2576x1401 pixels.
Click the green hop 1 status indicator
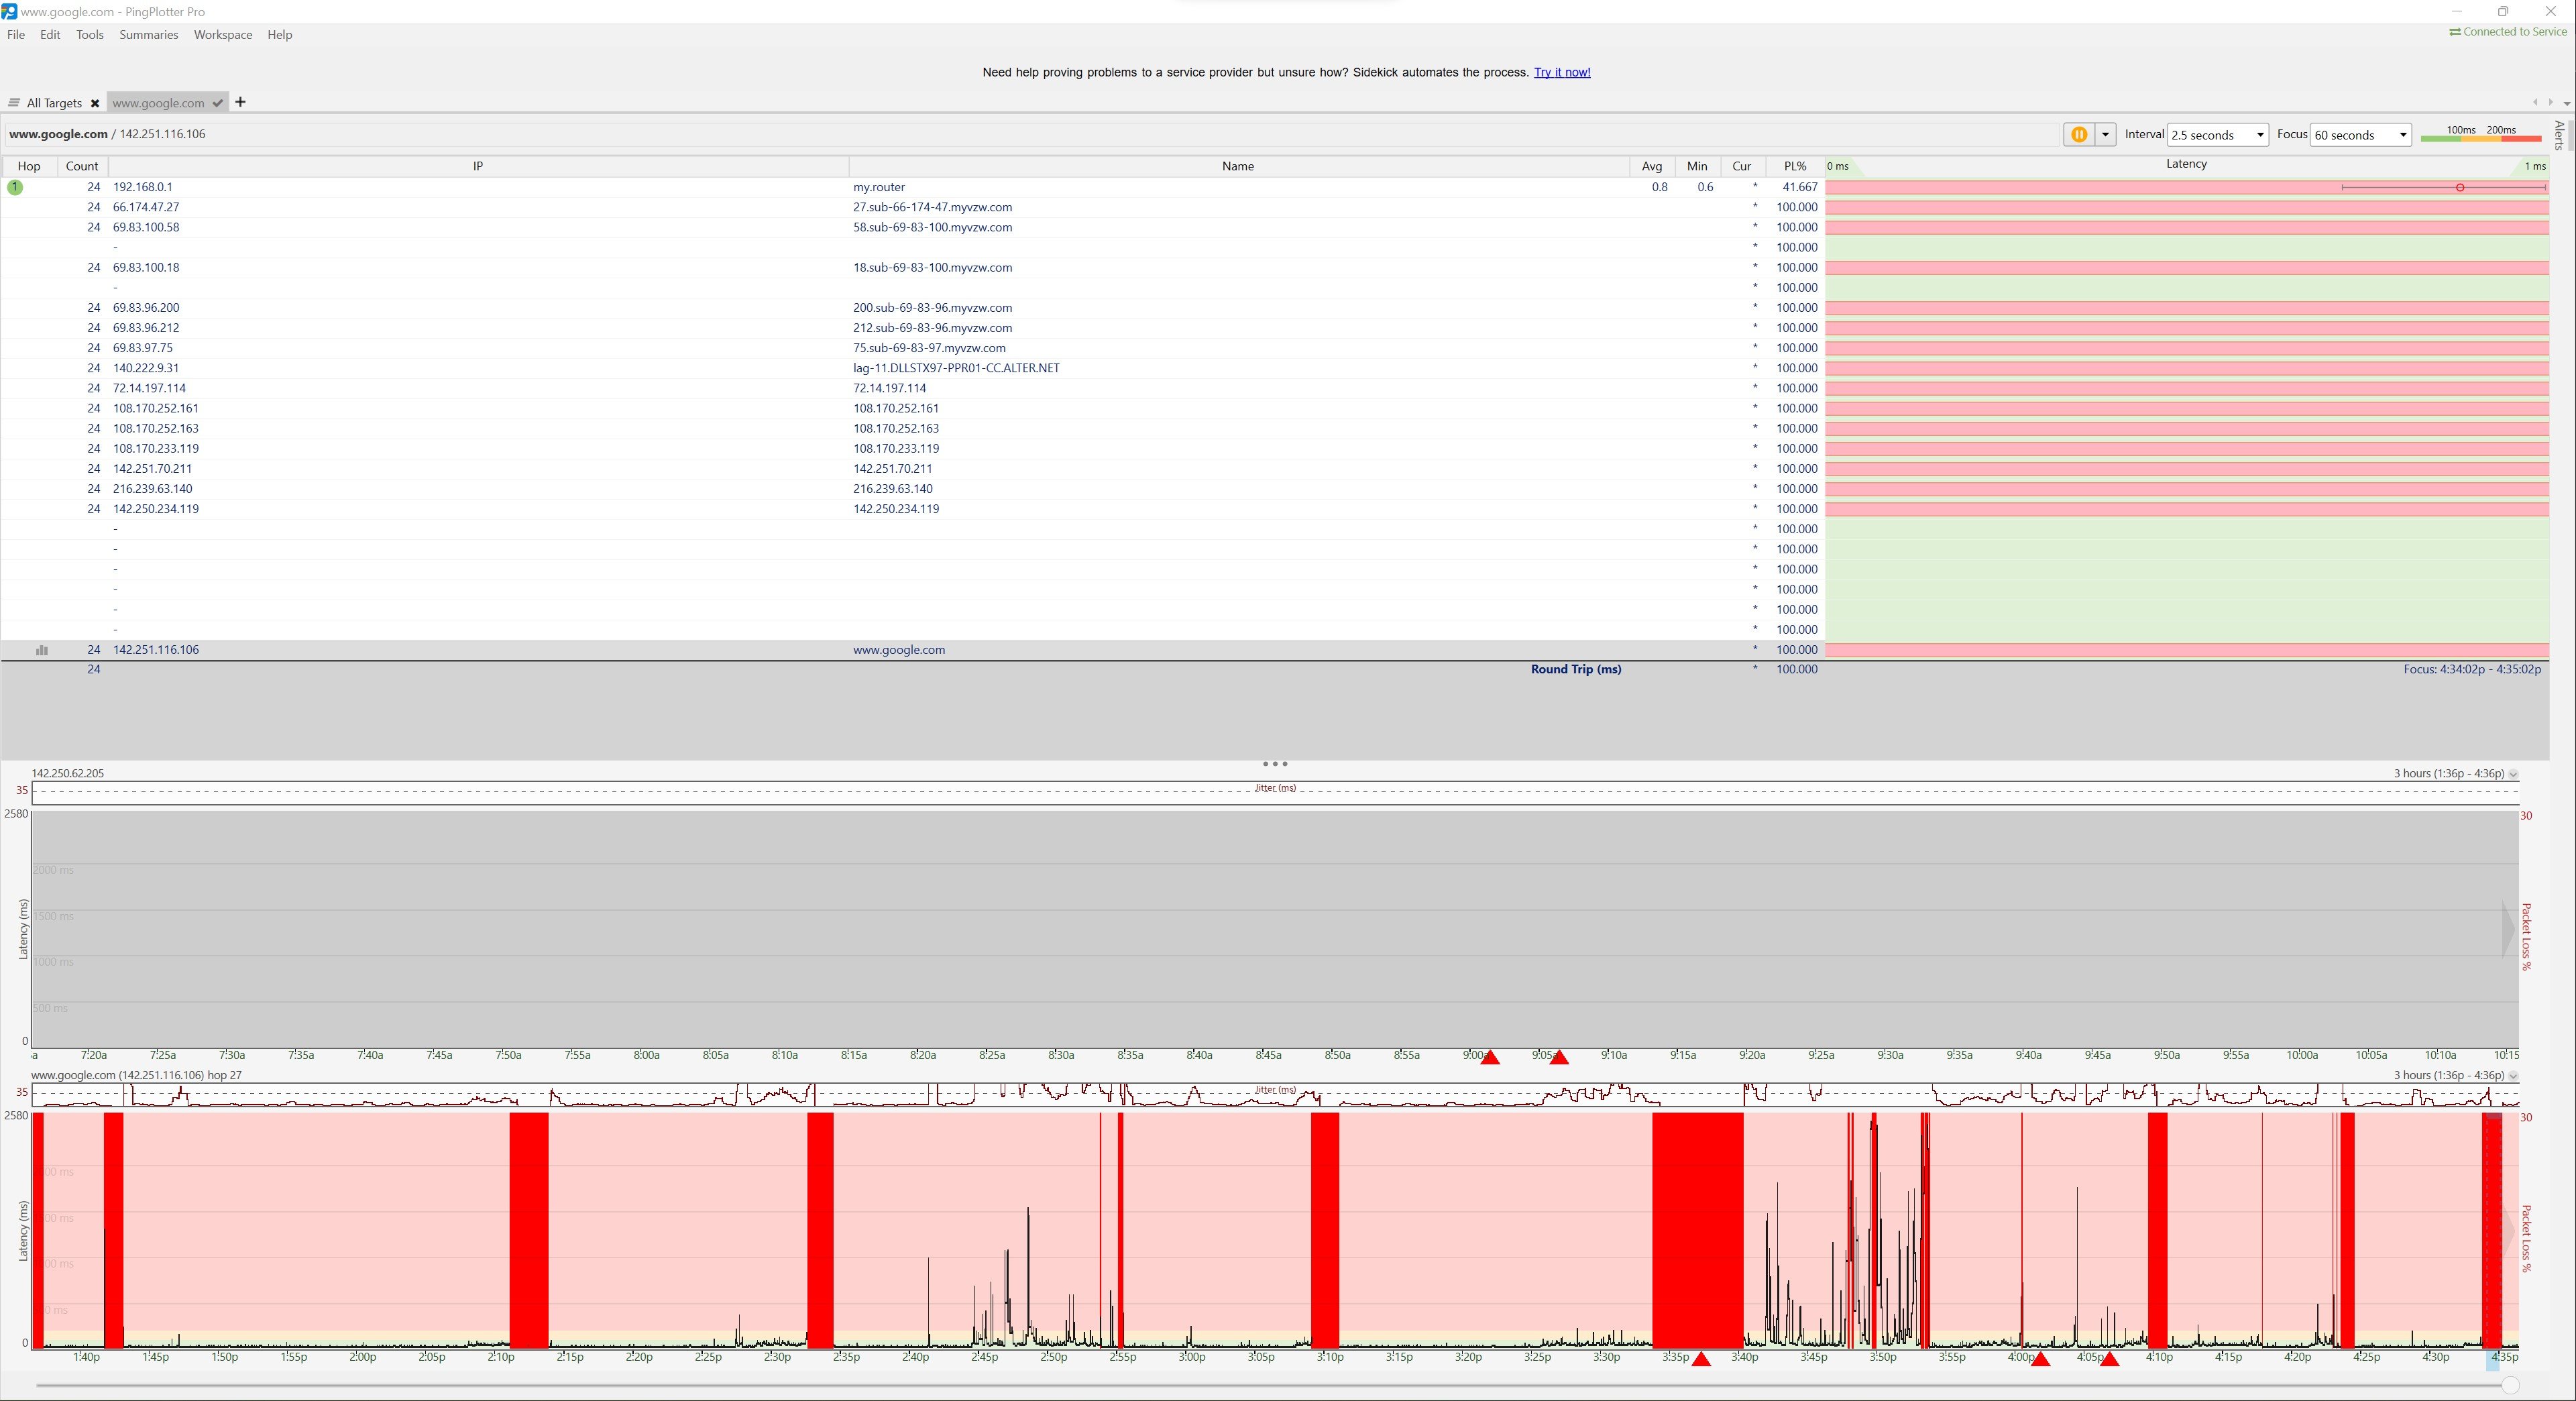tap(14, 187)
